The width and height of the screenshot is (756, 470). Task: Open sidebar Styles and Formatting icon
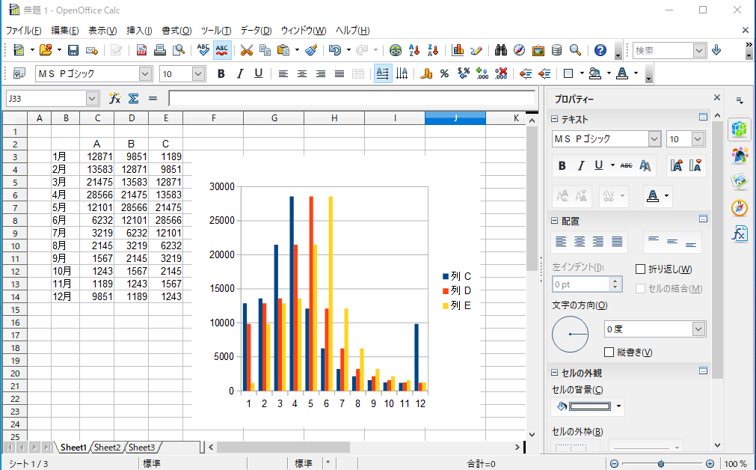739,155
